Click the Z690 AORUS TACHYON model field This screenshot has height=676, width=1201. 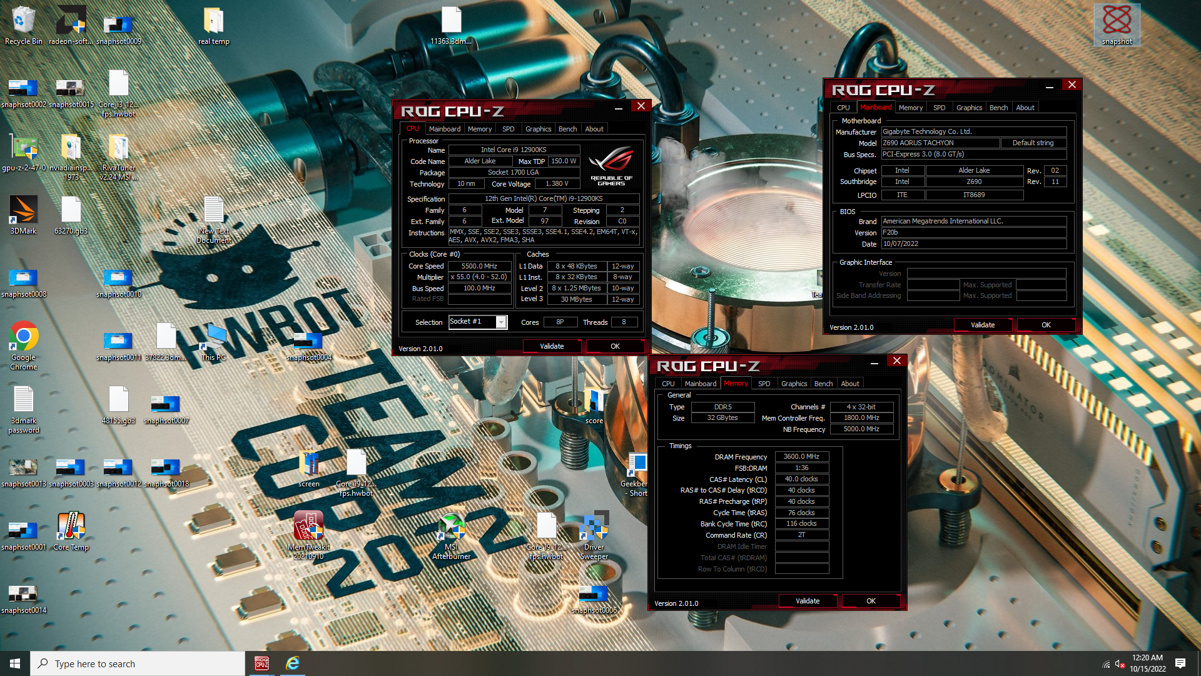click(940, 143)
